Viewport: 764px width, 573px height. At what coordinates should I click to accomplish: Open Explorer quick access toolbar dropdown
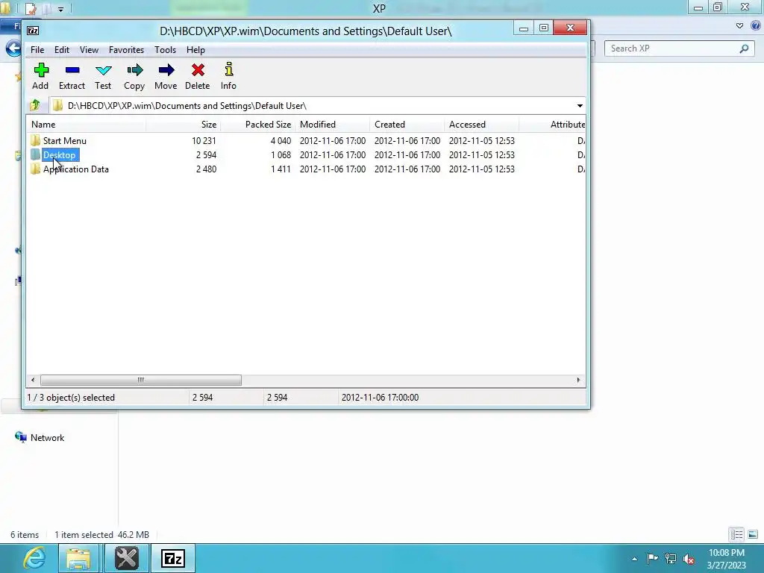[x=61, y=9]
